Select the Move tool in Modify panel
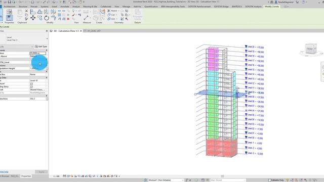The width and height of the screenshot is (324, 182). (33, 18)
